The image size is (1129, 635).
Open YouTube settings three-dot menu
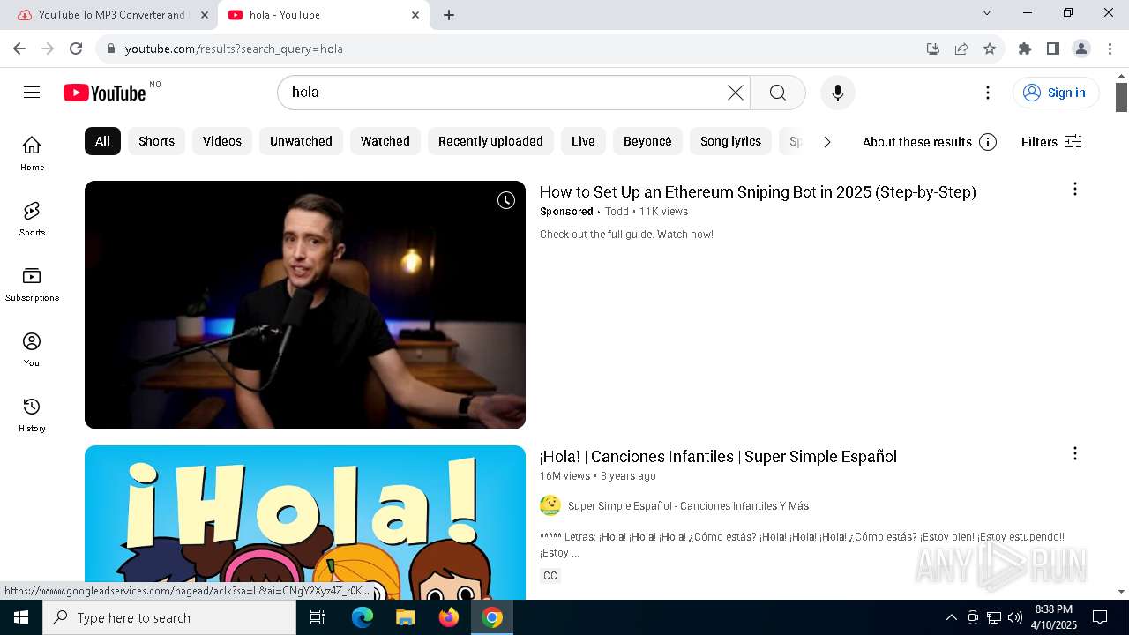pos(988,93)
